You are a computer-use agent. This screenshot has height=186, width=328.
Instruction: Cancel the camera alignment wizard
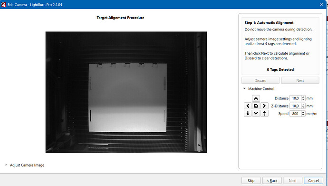click(x=313, y=181)
